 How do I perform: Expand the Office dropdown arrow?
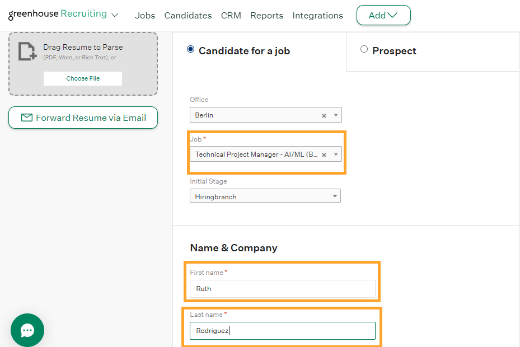[x=336, y=115]
